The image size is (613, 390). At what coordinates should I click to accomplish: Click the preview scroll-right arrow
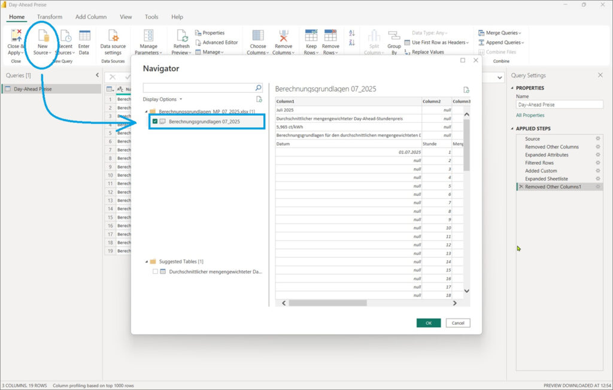(455, 303)
